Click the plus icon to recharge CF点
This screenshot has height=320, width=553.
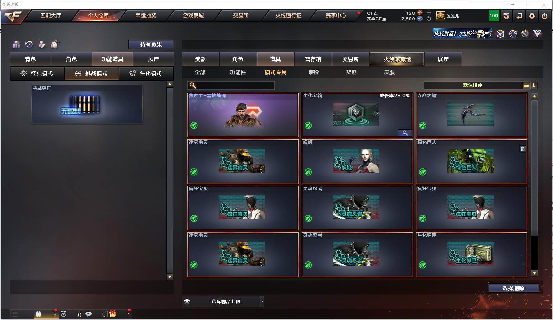[x=429, y=13]
